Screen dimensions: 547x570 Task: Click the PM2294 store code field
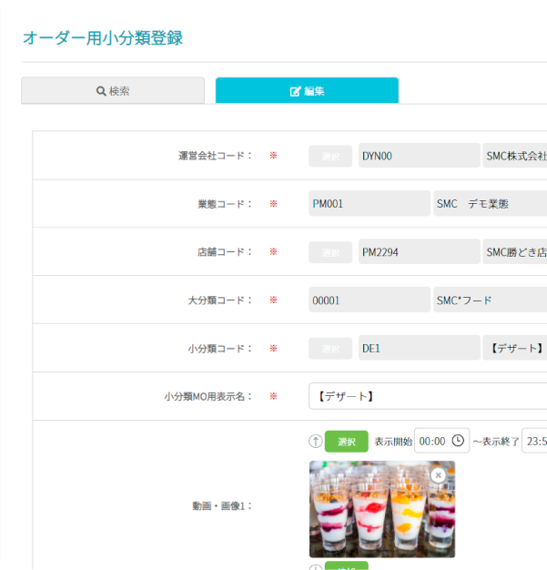(x=419, y=252)
